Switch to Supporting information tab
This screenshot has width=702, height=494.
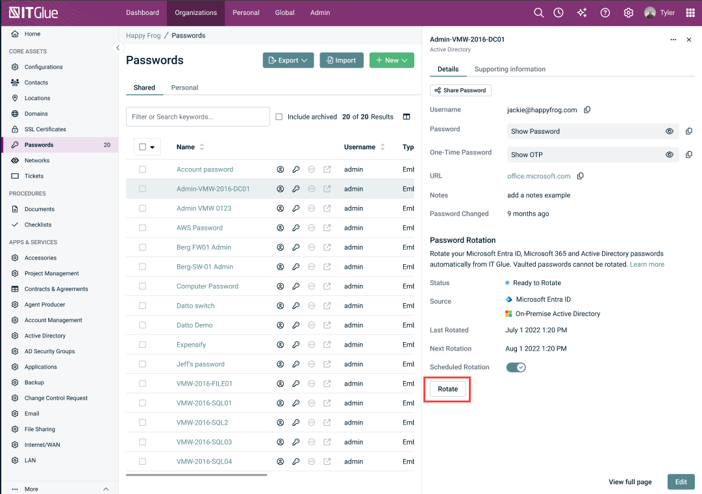tap(510, 69)
